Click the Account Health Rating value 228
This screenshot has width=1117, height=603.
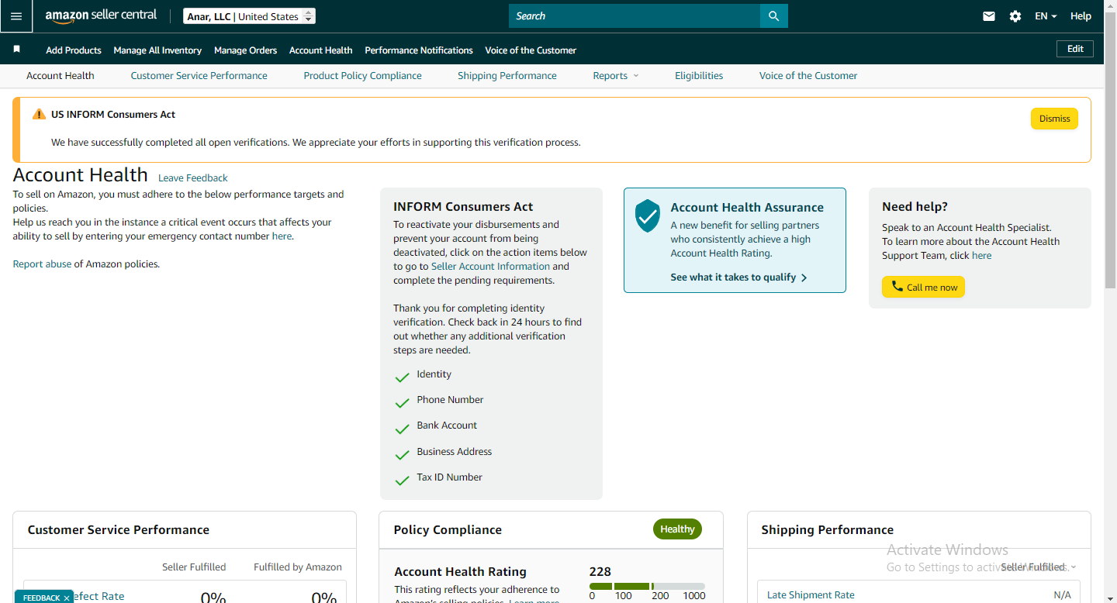coord(600,572)
